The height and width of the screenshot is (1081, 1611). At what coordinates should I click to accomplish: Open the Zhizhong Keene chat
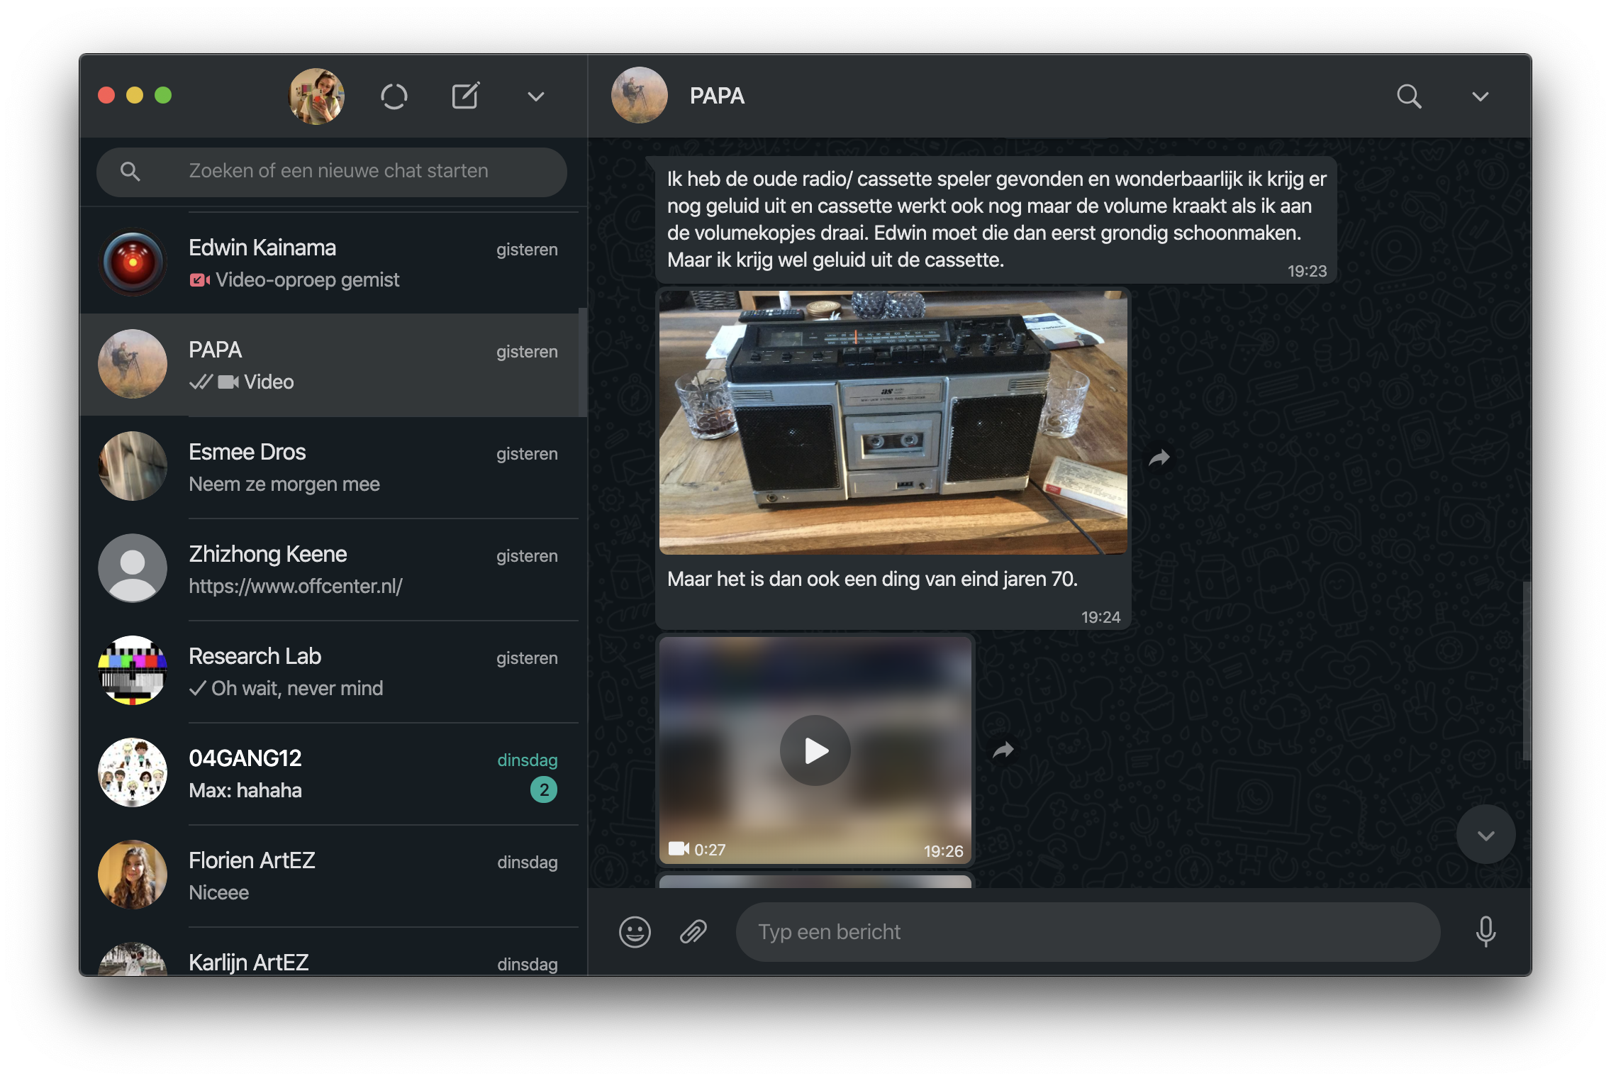pos(330,569)
